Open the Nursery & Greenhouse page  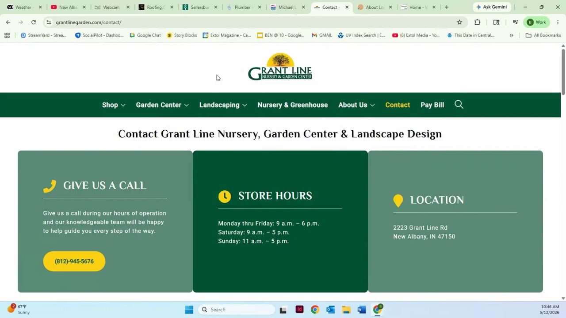[293, 105]
